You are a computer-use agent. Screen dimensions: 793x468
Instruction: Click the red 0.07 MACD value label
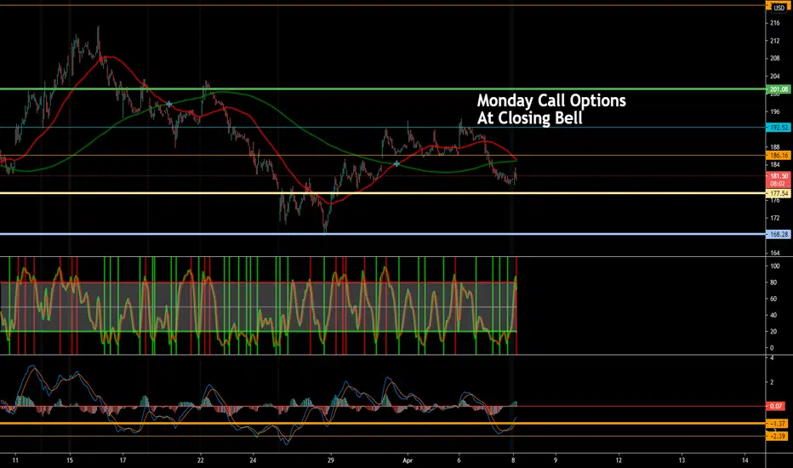point(776,406)
